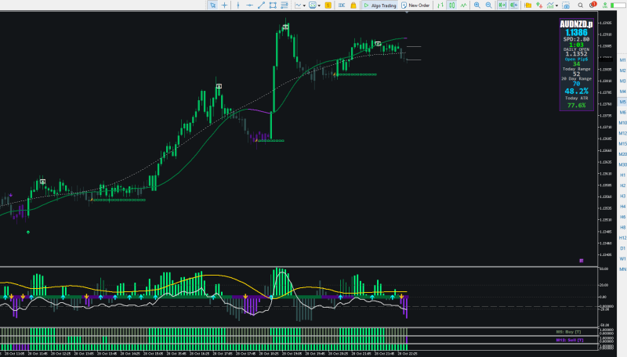Select the H2 timeframe
Viewport: 627px width, 357px height.
pyautogui.click(x=622, y=186)
